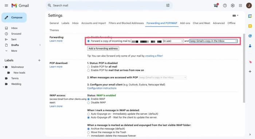Switch to the Inbox settings tab
The image size is (255, 139).
click(x=75, y=23)
